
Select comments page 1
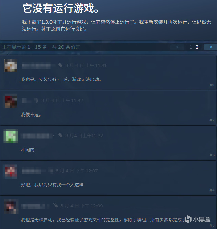191,47
